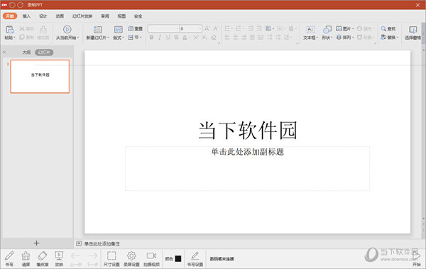The height and width of the screenshot is (269, 426).
Task: Open the Slide Show (幻灯片放映) tab
Action: [x=82, y=16]
